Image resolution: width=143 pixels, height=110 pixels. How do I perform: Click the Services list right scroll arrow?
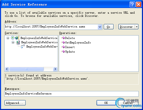(55, 69)
